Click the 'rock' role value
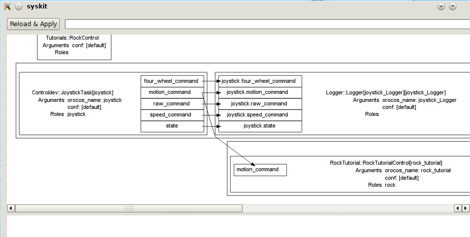The width and height of the screenshot is (470, 237). 390,185
